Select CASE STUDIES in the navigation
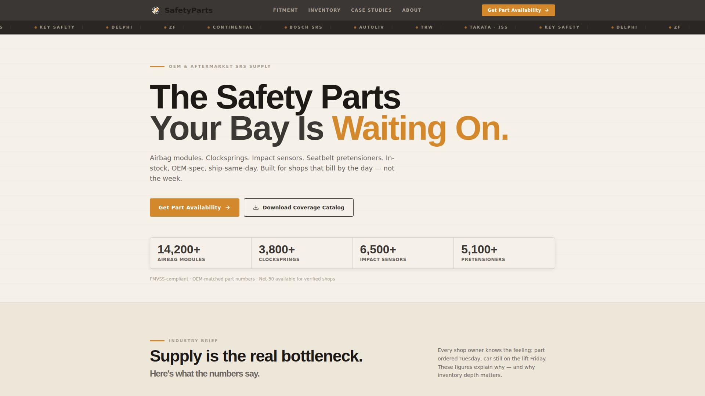This screenshot has height=396, width=705. [371, 10]
